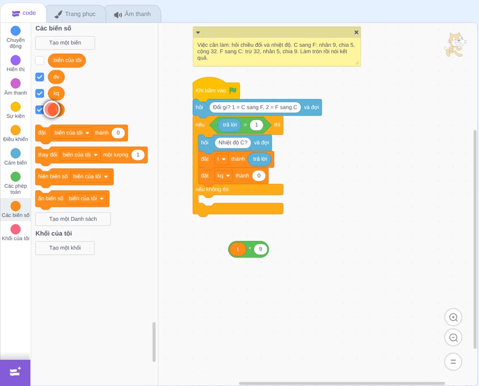Uncheck the dv variable checkbox
Viewport: 479px width, 386px height.
coord(40,77)
